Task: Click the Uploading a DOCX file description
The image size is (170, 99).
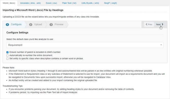Action: pos(51,17)
